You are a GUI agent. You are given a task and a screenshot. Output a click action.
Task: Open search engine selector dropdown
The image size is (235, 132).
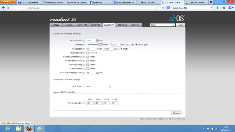tap(169, 8)
